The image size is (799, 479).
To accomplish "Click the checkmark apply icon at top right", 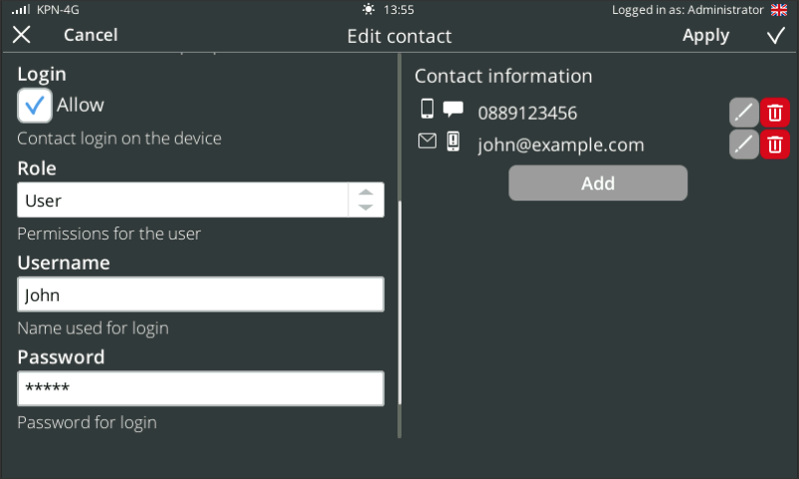I will click(x=776, y=36).
